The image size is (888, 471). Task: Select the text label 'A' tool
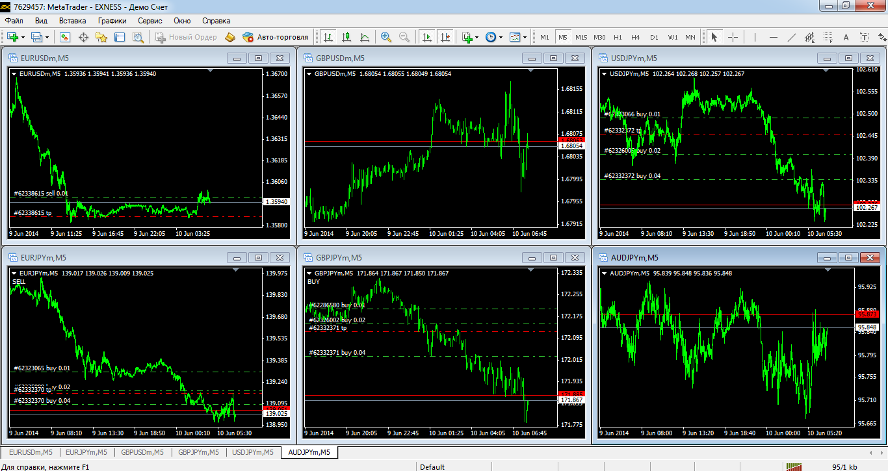846,37
